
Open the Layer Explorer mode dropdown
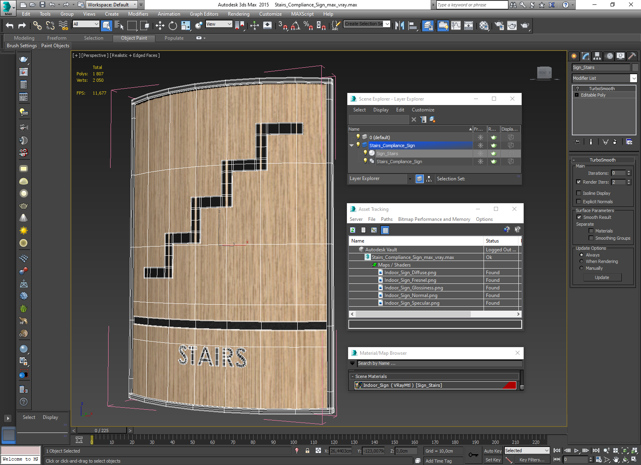click(410, 179)
